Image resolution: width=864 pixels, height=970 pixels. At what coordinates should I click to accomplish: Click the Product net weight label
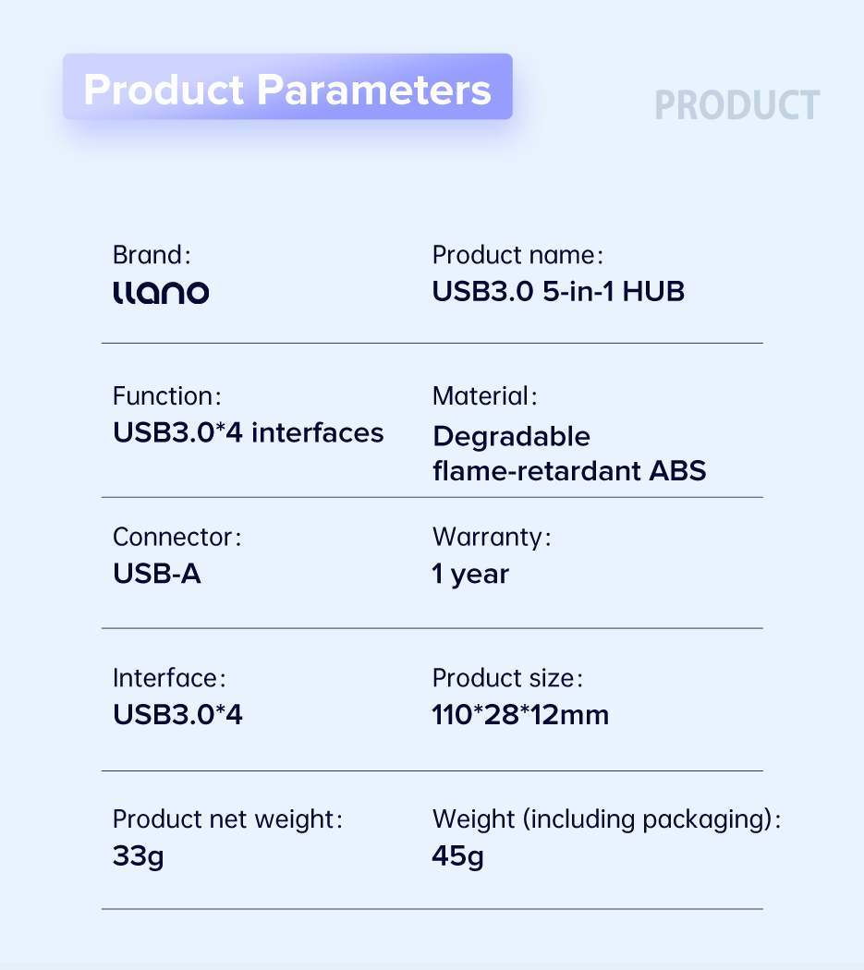[x=227, y=819]
